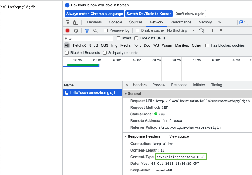Viewport: 252px width, 175px height.
Task: Close the request details pane X
Action: tap(127, 85)
